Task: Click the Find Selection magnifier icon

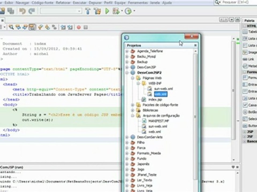Action: [11, 27]
